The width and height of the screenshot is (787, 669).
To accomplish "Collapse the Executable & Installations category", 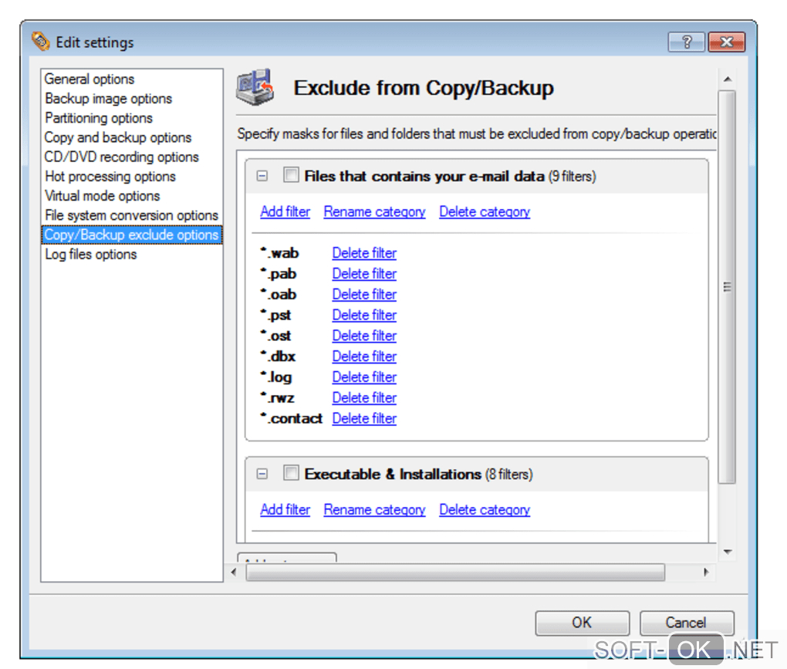I will (262, 474).
